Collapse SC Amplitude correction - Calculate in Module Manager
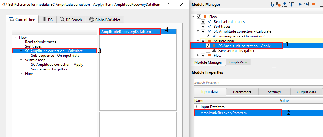 (198, 31)
